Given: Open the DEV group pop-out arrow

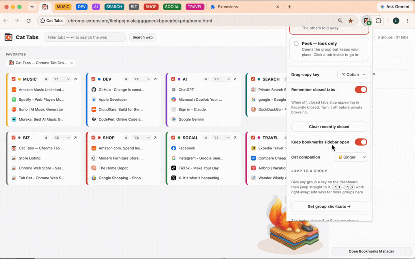Looking at the screenshot, I should click(155, 79).
